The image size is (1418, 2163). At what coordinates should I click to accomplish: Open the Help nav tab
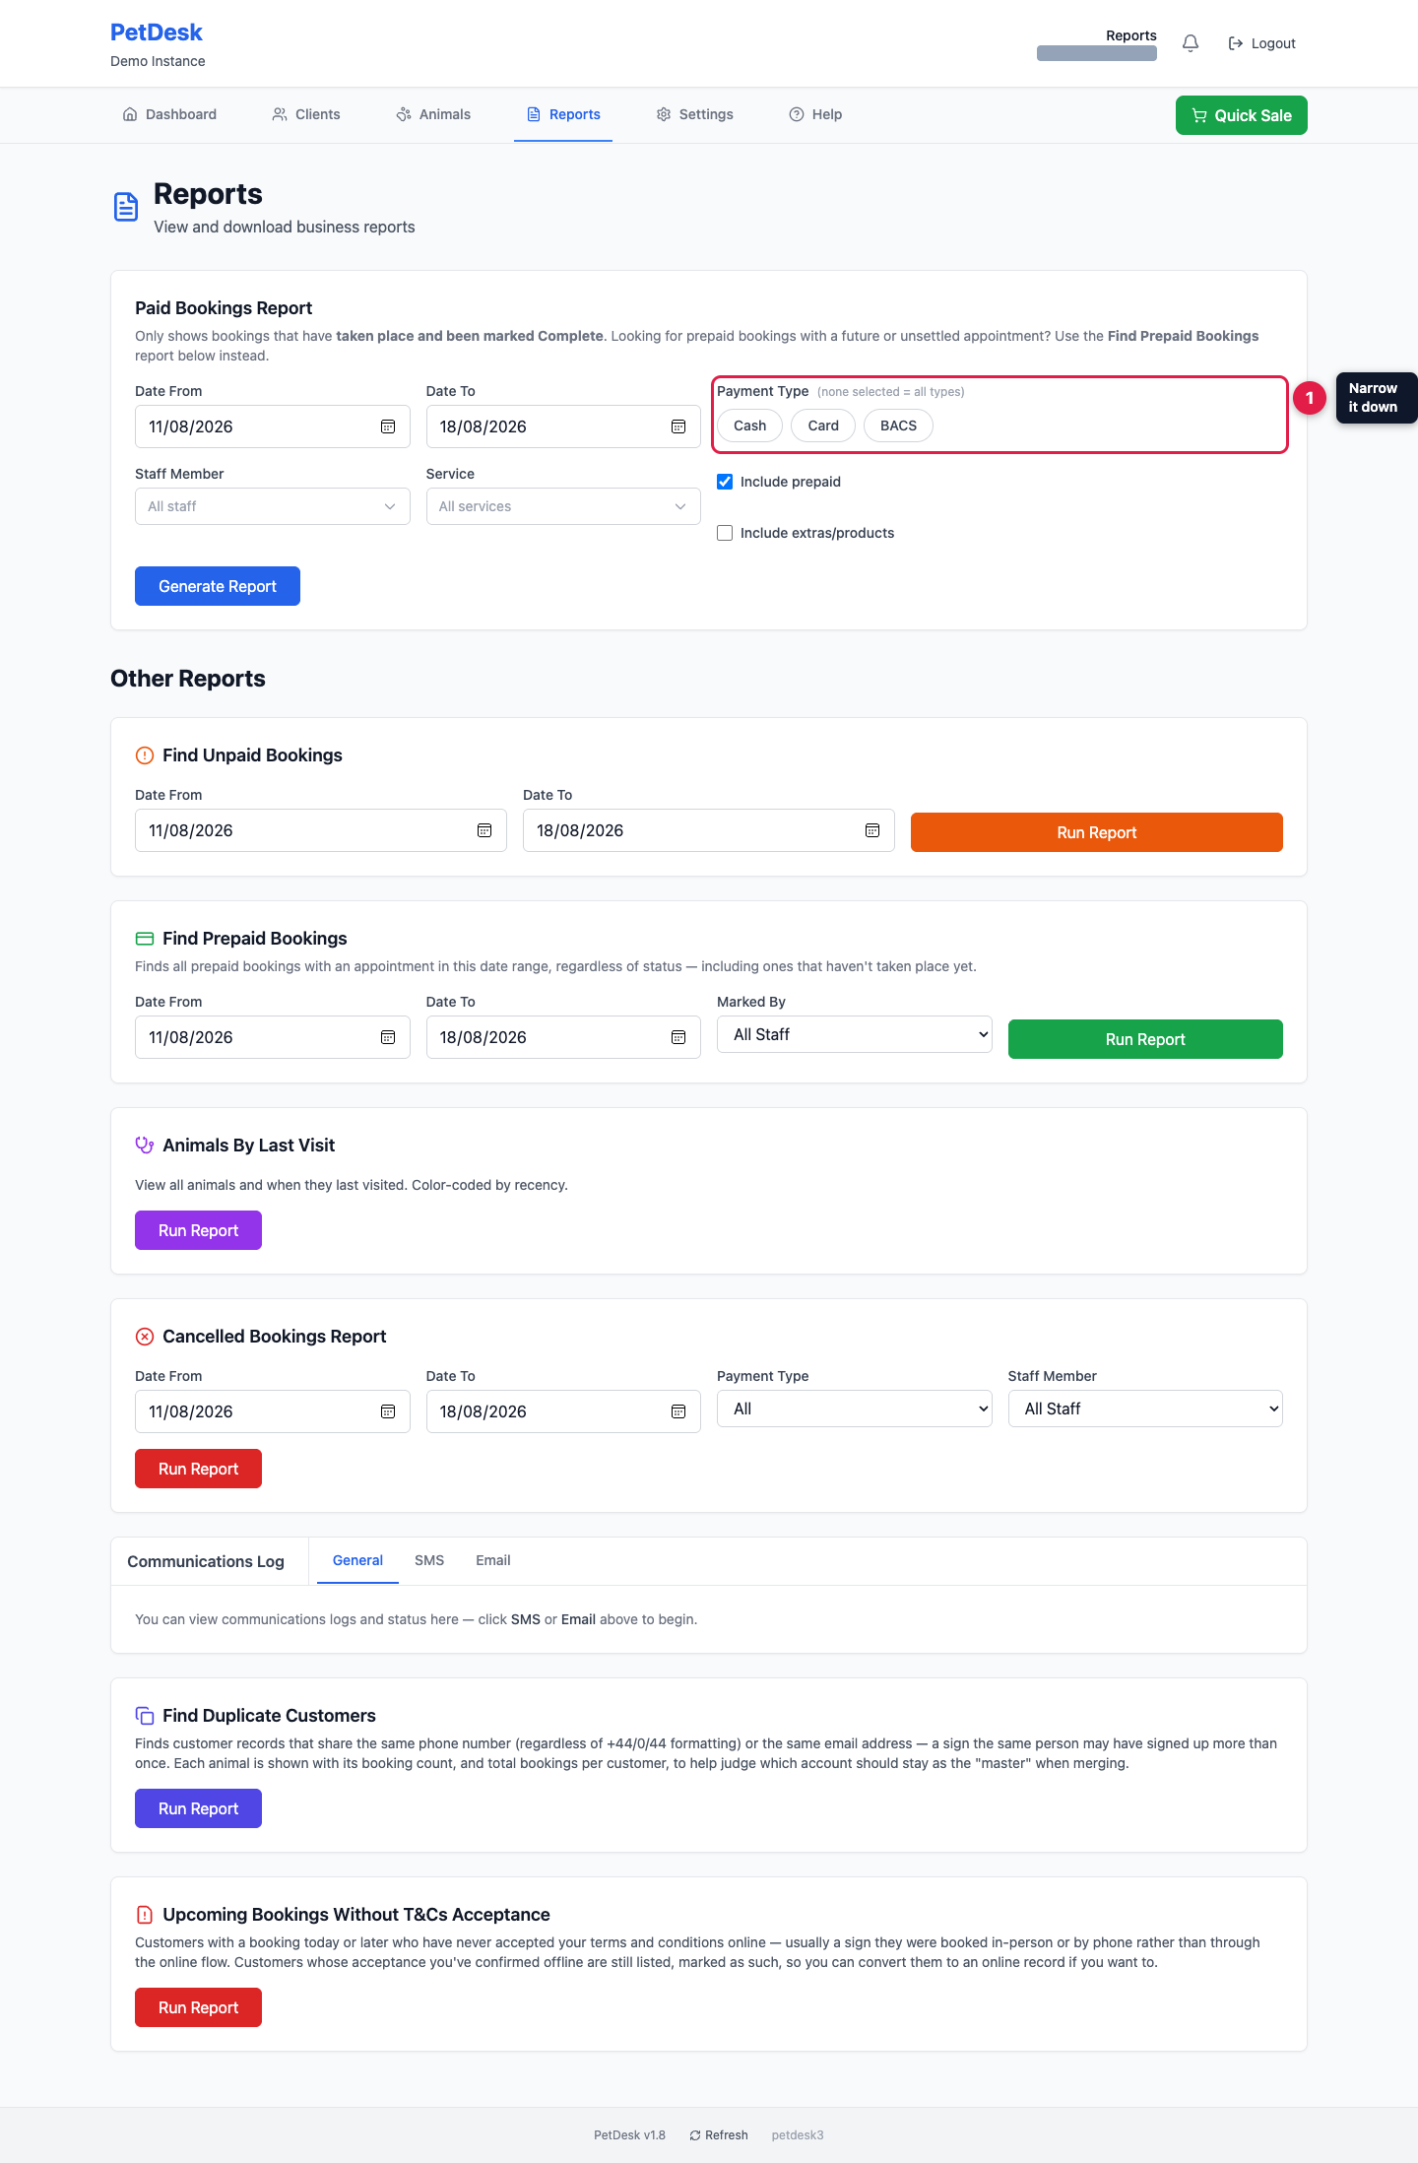click(815, 114)
